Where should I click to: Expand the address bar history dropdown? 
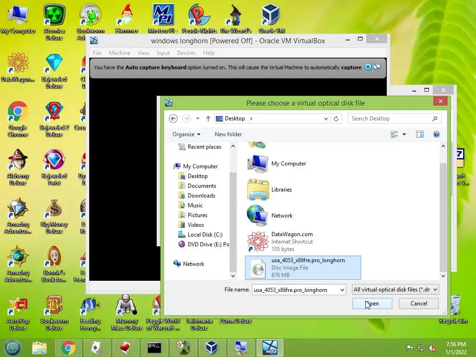coord(326,119)
